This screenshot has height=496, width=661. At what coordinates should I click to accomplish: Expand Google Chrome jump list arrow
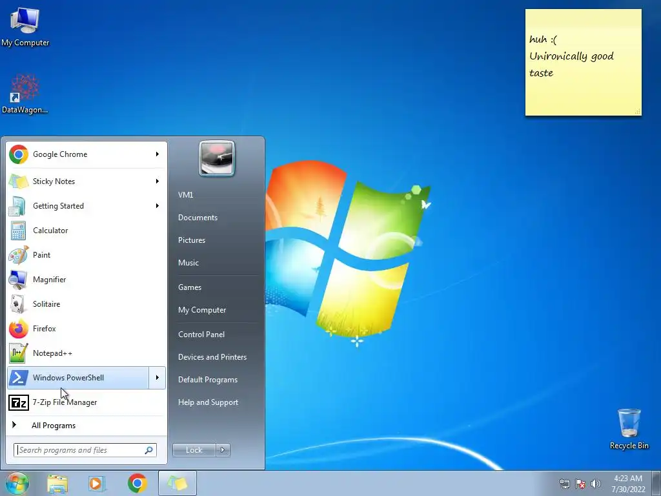158,154
